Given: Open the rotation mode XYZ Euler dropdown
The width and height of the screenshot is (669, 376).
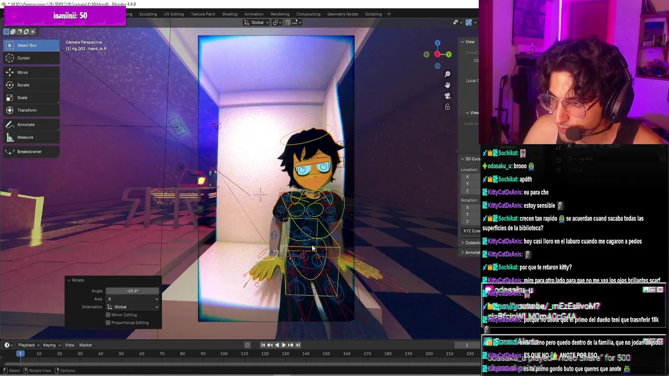Looking at the screenshot, I should click(x=470, y=231).
